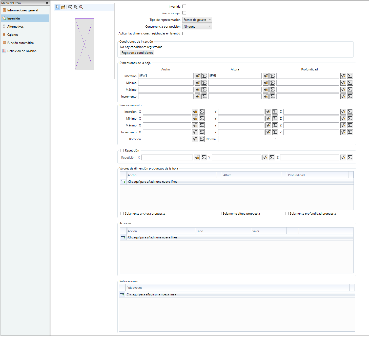
Task: Check Solamente altura propuesta
Action: 220,213
